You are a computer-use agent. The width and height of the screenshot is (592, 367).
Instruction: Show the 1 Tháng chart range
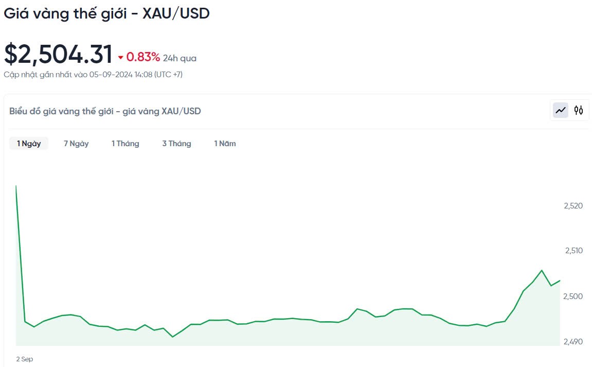coord(125,144)
